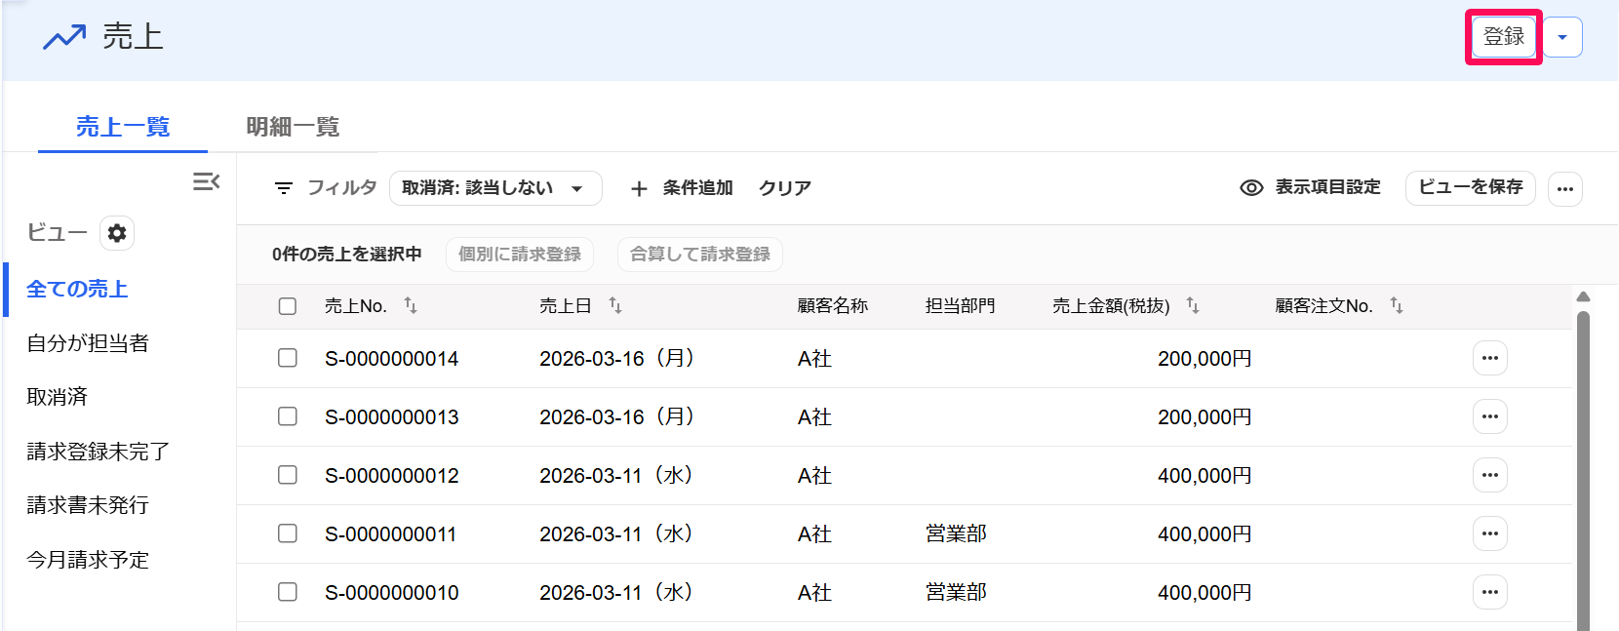This screenshot has width=1619, height=631.
Task: Click the フィルタ filter icon
Action: [x=284, y=188]
